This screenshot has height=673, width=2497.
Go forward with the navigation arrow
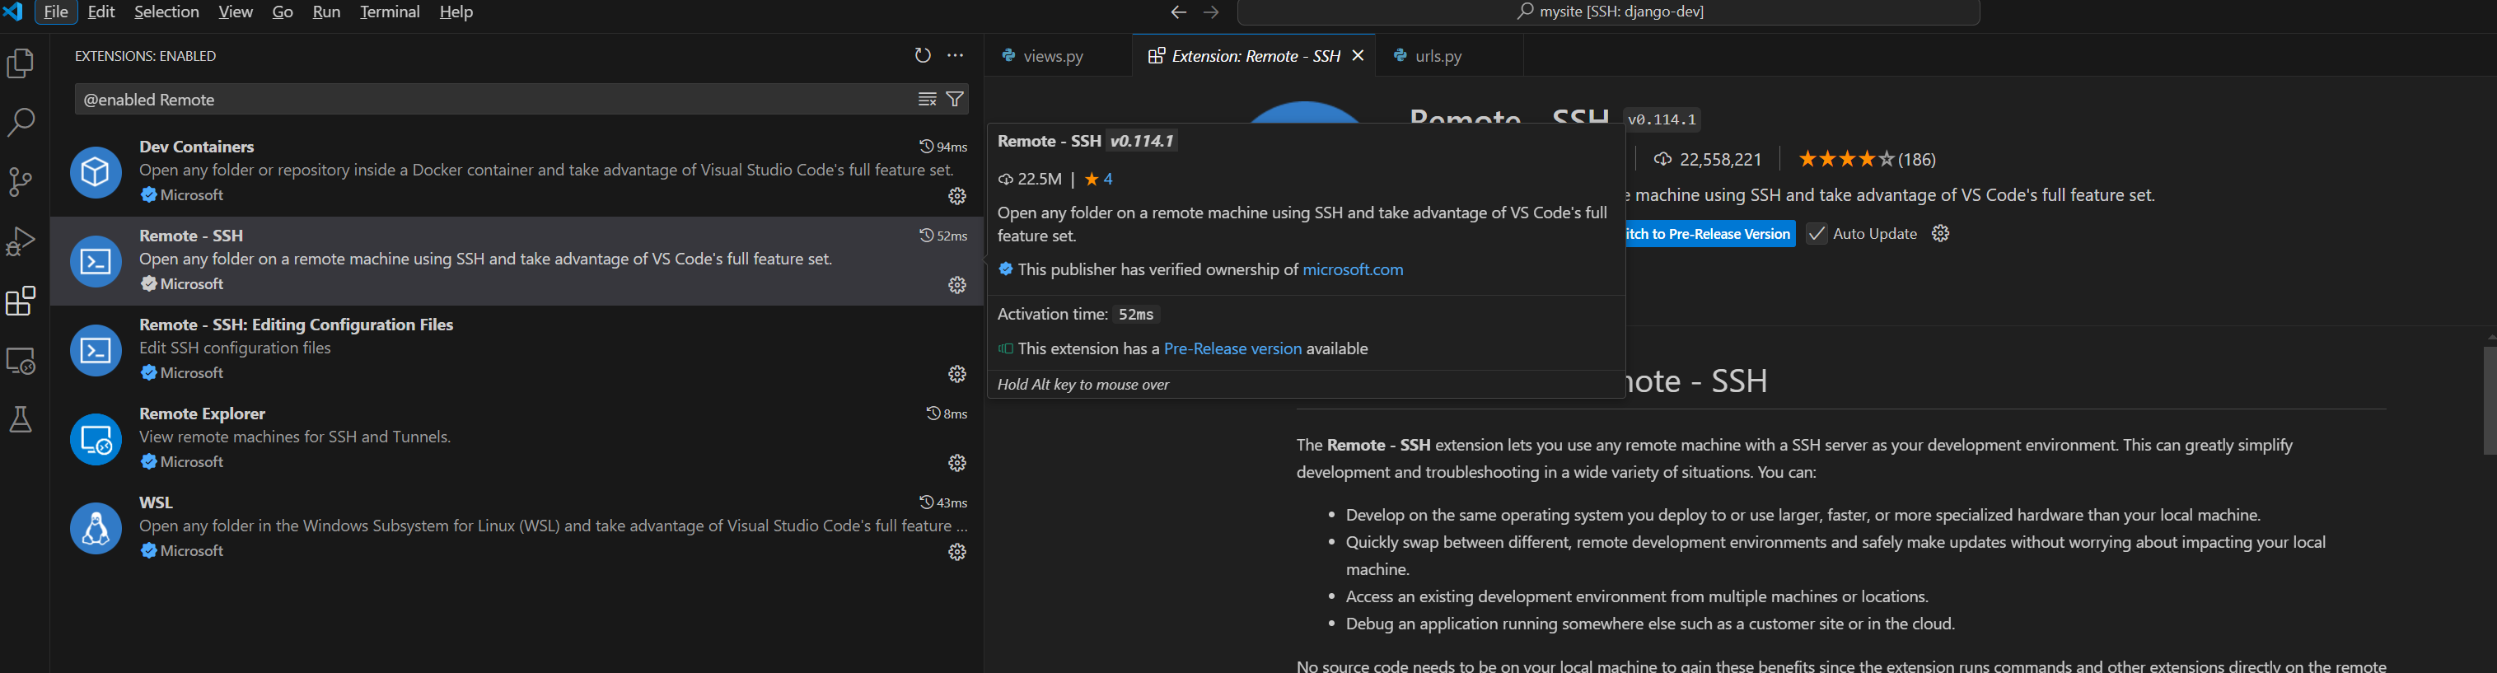click(x=1211, y=12)
